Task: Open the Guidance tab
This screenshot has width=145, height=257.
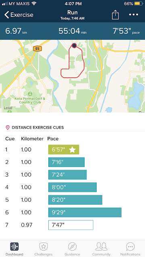Action: coord(72,249)
